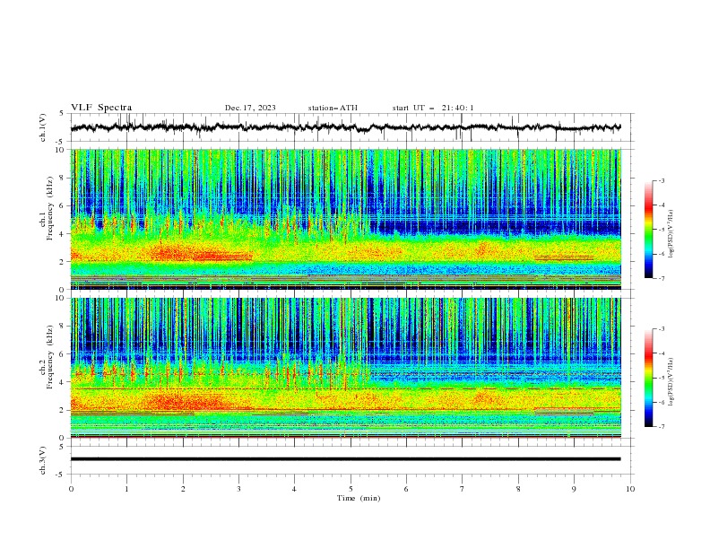
Task: Click the 'station=ATH' label
Action: pyautogui.click(x=333, y=108)
